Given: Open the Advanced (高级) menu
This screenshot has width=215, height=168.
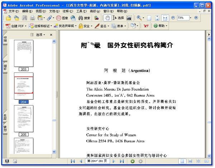Looking at the screenshot, I should coord(95,11).
